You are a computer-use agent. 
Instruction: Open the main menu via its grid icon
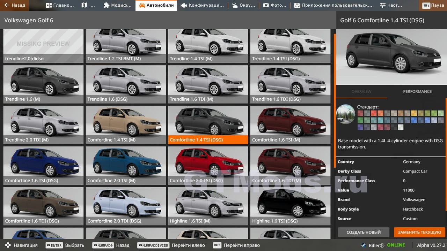point(49,5)
